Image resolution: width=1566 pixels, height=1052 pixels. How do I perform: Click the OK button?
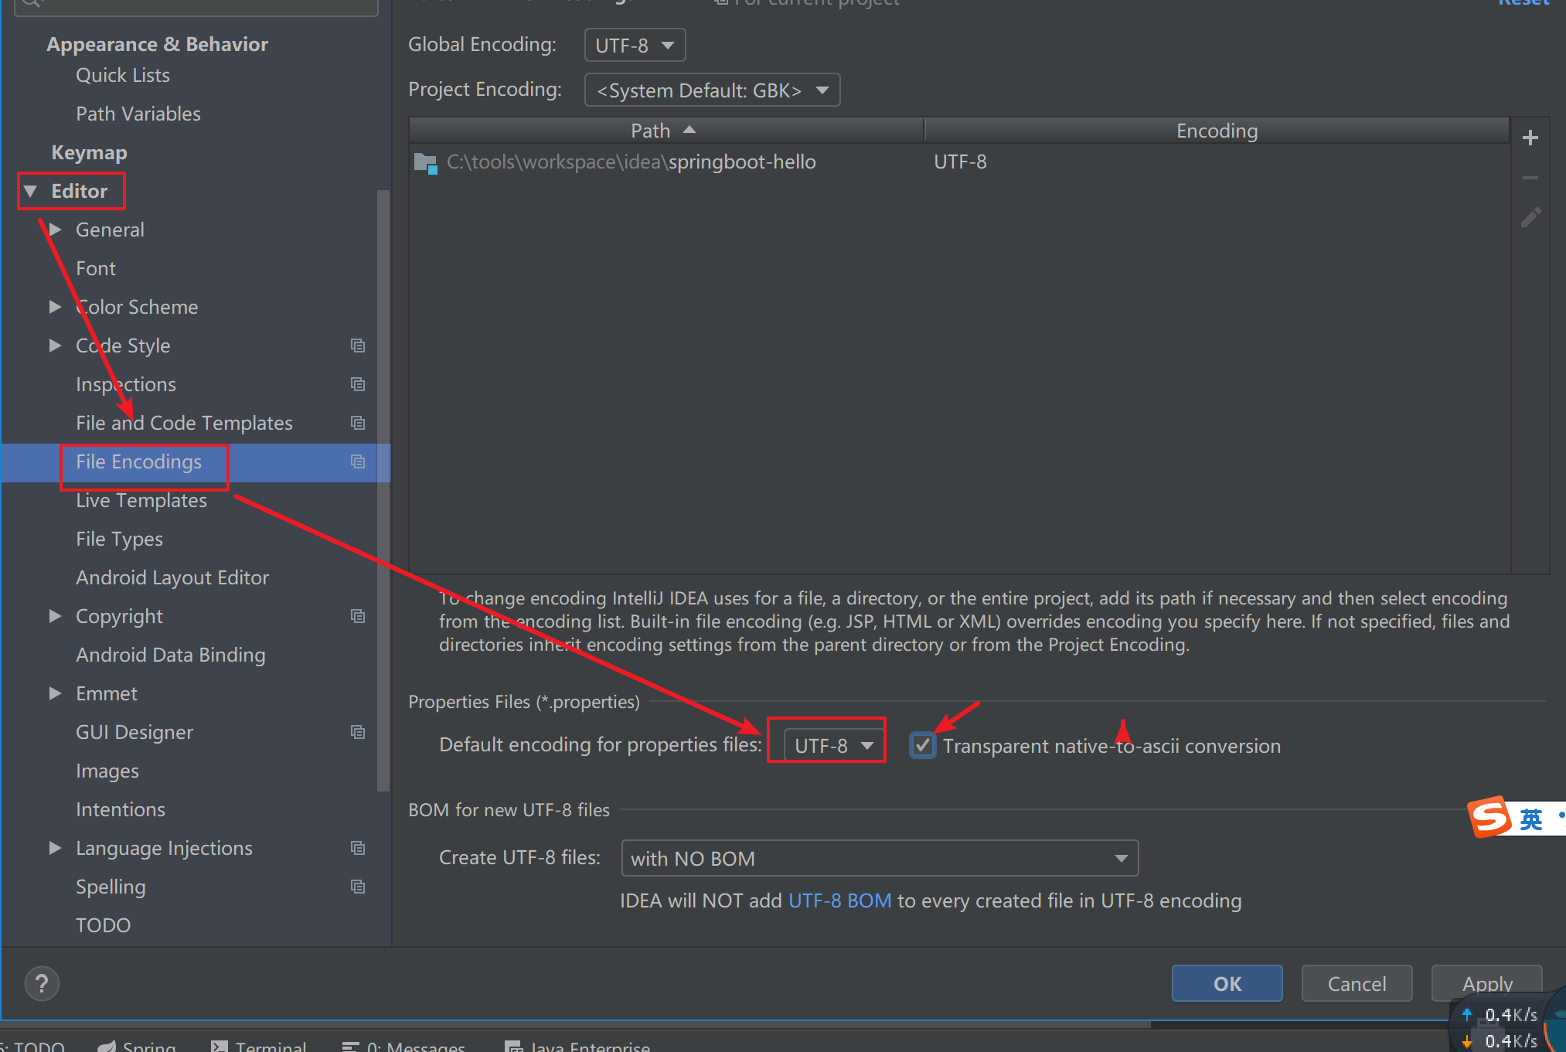pyautogui.click(x=1227, y=984)
